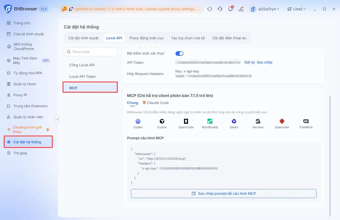Open Tự động hóa RPA
The image size is (340, 220).
click(28, 73)
